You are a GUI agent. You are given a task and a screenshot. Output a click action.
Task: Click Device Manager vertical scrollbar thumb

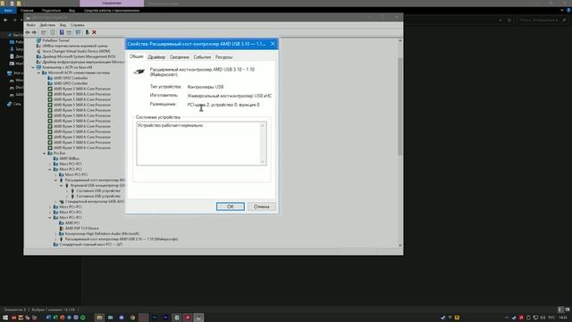(x=400, y=106)
